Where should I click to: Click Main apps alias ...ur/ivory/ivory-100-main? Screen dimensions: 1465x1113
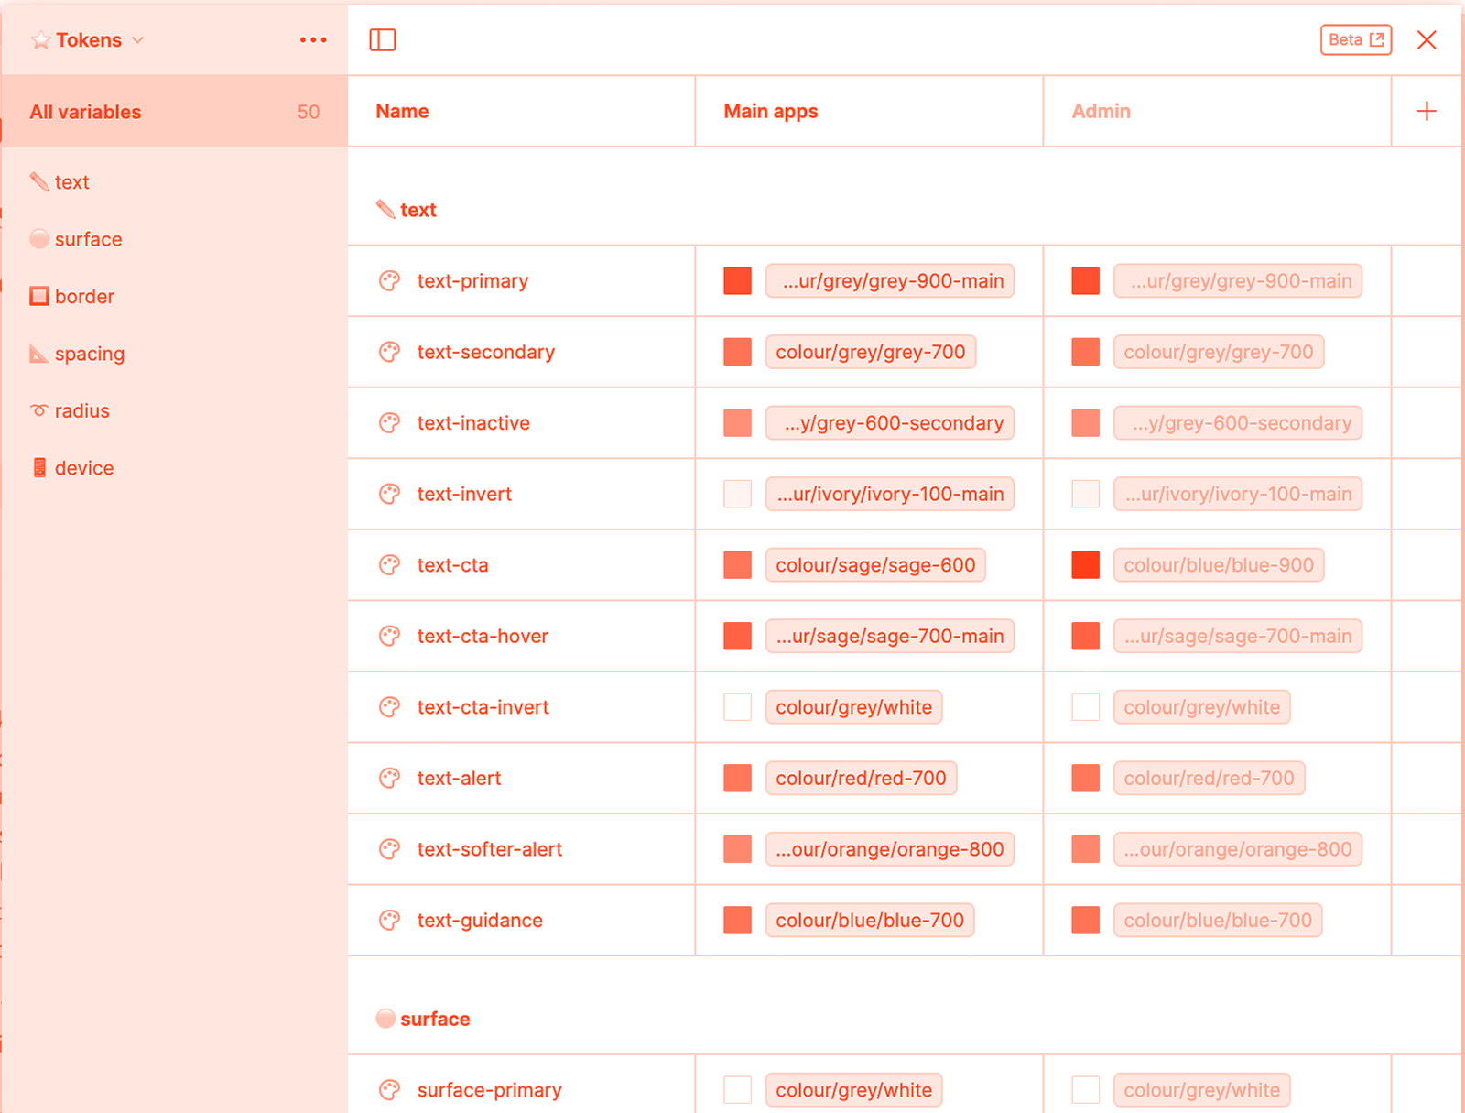point(890,494)
